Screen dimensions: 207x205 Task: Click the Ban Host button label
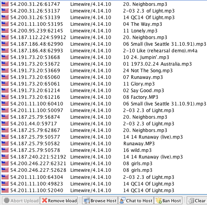171,201
